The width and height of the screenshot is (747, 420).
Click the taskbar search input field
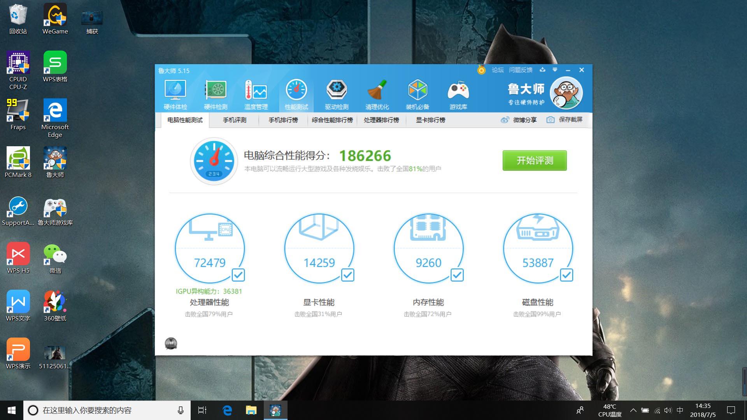(105, 410)
